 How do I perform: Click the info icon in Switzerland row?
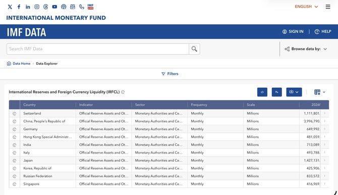click(x=15, y=114)
